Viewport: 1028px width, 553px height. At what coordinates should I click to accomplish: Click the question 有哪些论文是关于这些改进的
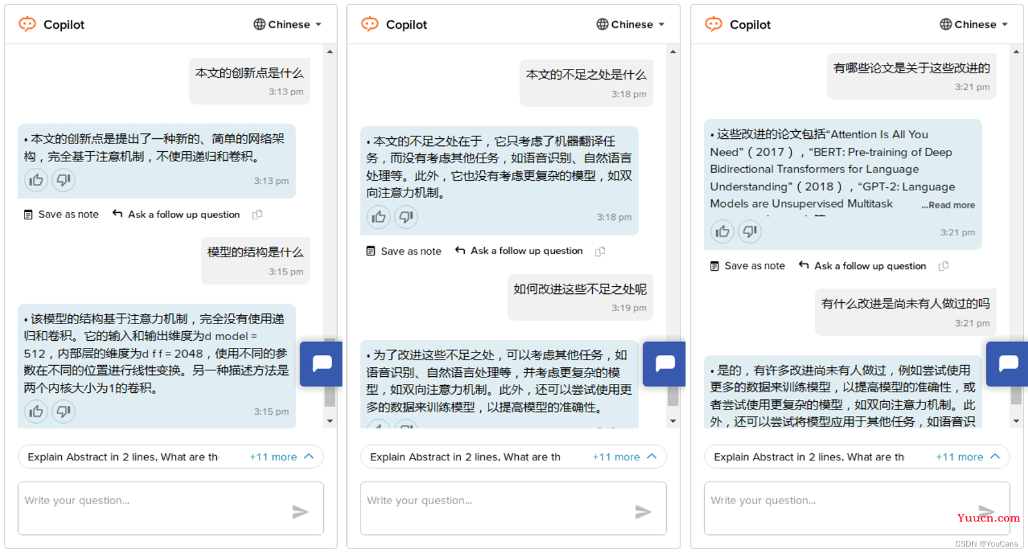click(911, 68)
